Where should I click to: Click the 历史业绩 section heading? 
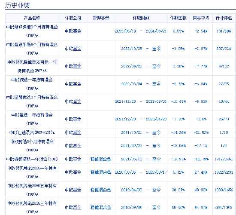coord(18,6)
